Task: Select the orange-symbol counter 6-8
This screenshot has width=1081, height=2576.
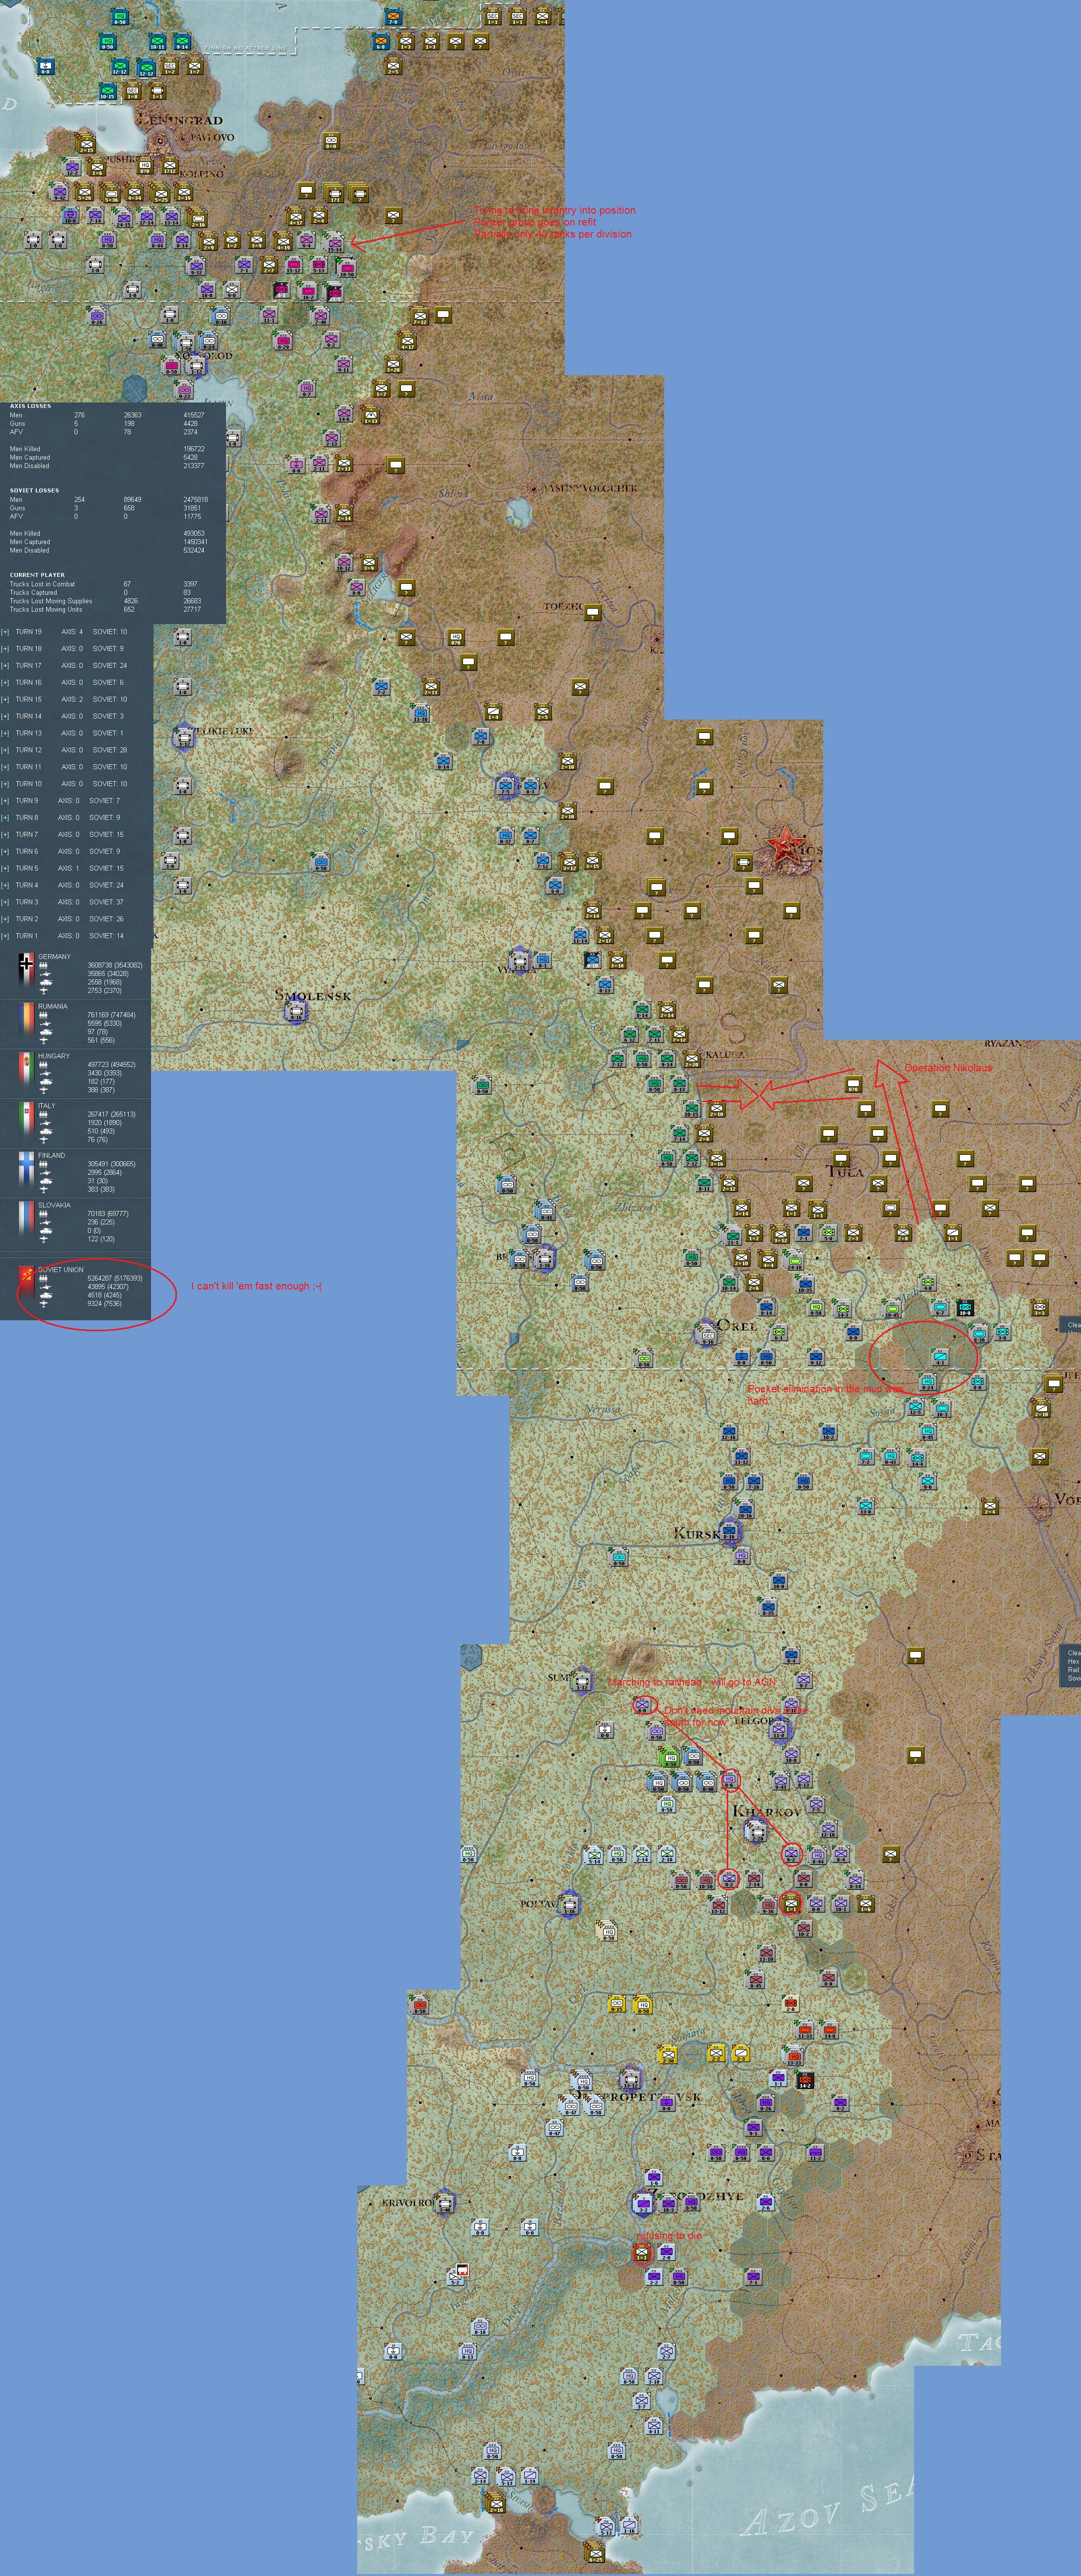Action: 380,42
